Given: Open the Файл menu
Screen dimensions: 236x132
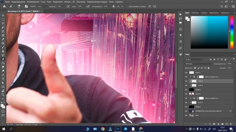Looking at the screenshot, I should pyautogui.click(x=7, y=2).
